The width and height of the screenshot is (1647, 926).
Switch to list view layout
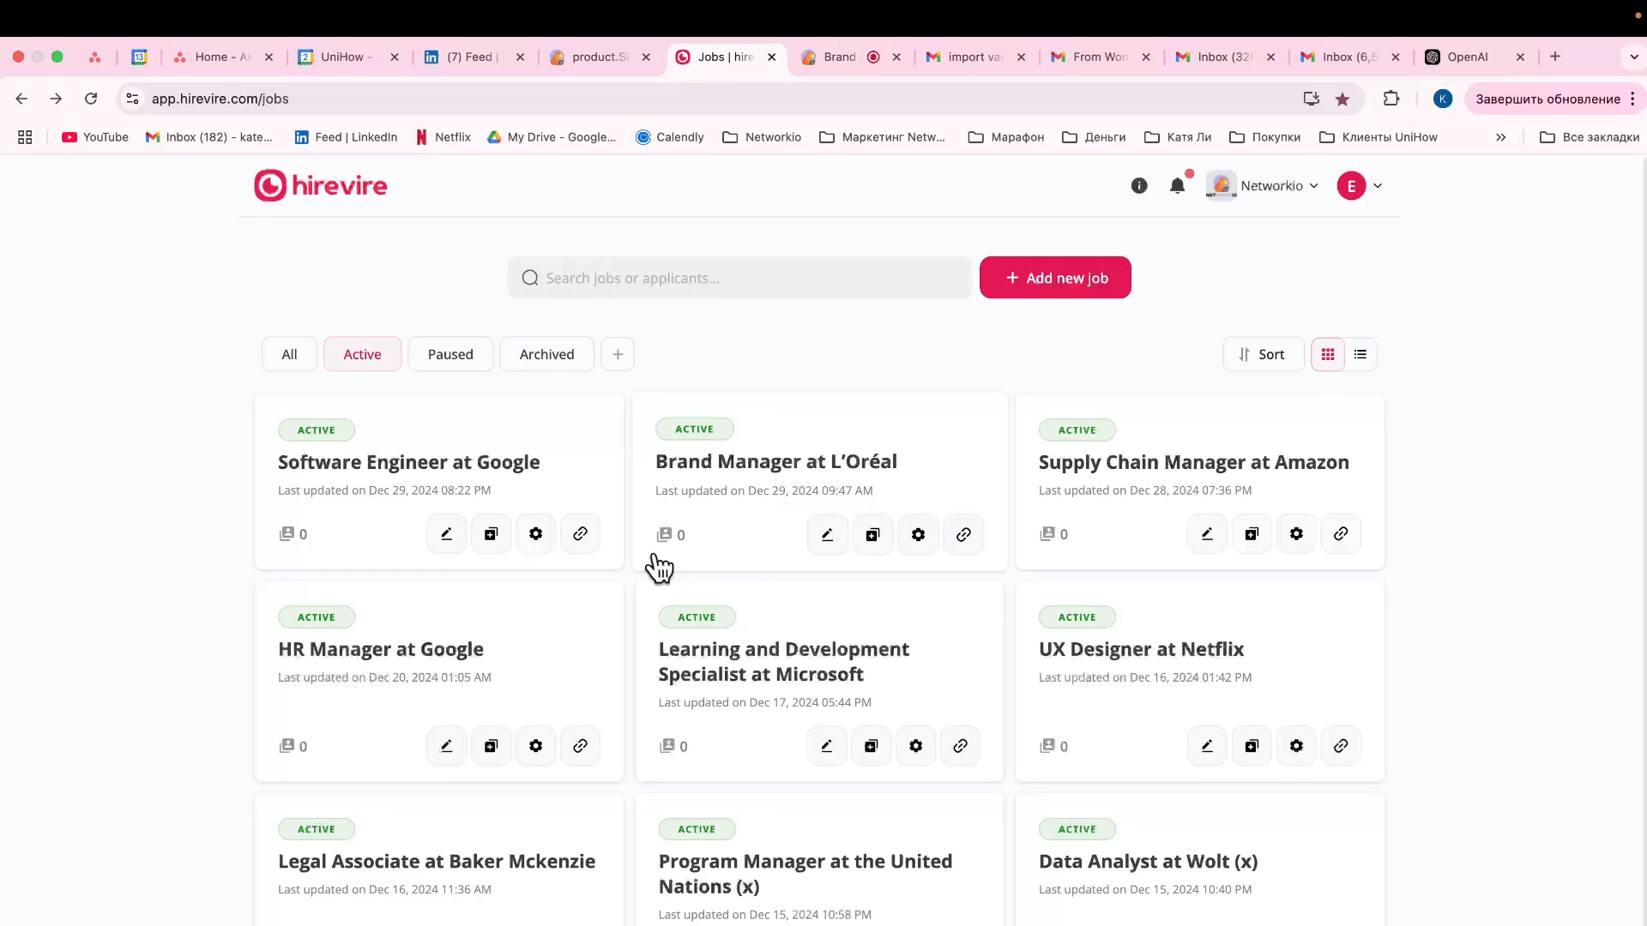tap(1360, 355)
